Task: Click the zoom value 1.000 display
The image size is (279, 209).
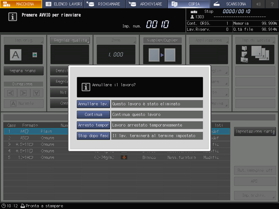Action: (x=116, y=54)
